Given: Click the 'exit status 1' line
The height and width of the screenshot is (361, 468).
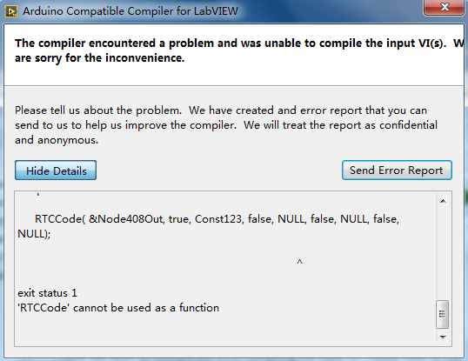Looking at the screenshot, I should click(x=48, y=293).
